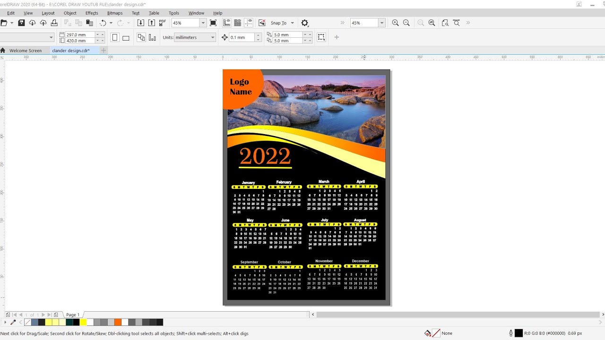Click the Treat as filled icon

coord(321,37)
